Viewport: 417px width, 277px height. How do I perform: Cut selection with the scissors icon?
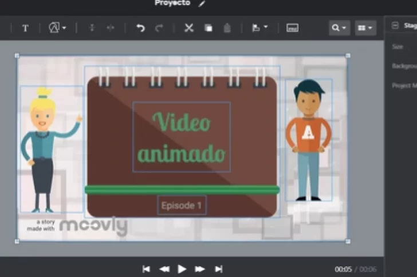188,28
